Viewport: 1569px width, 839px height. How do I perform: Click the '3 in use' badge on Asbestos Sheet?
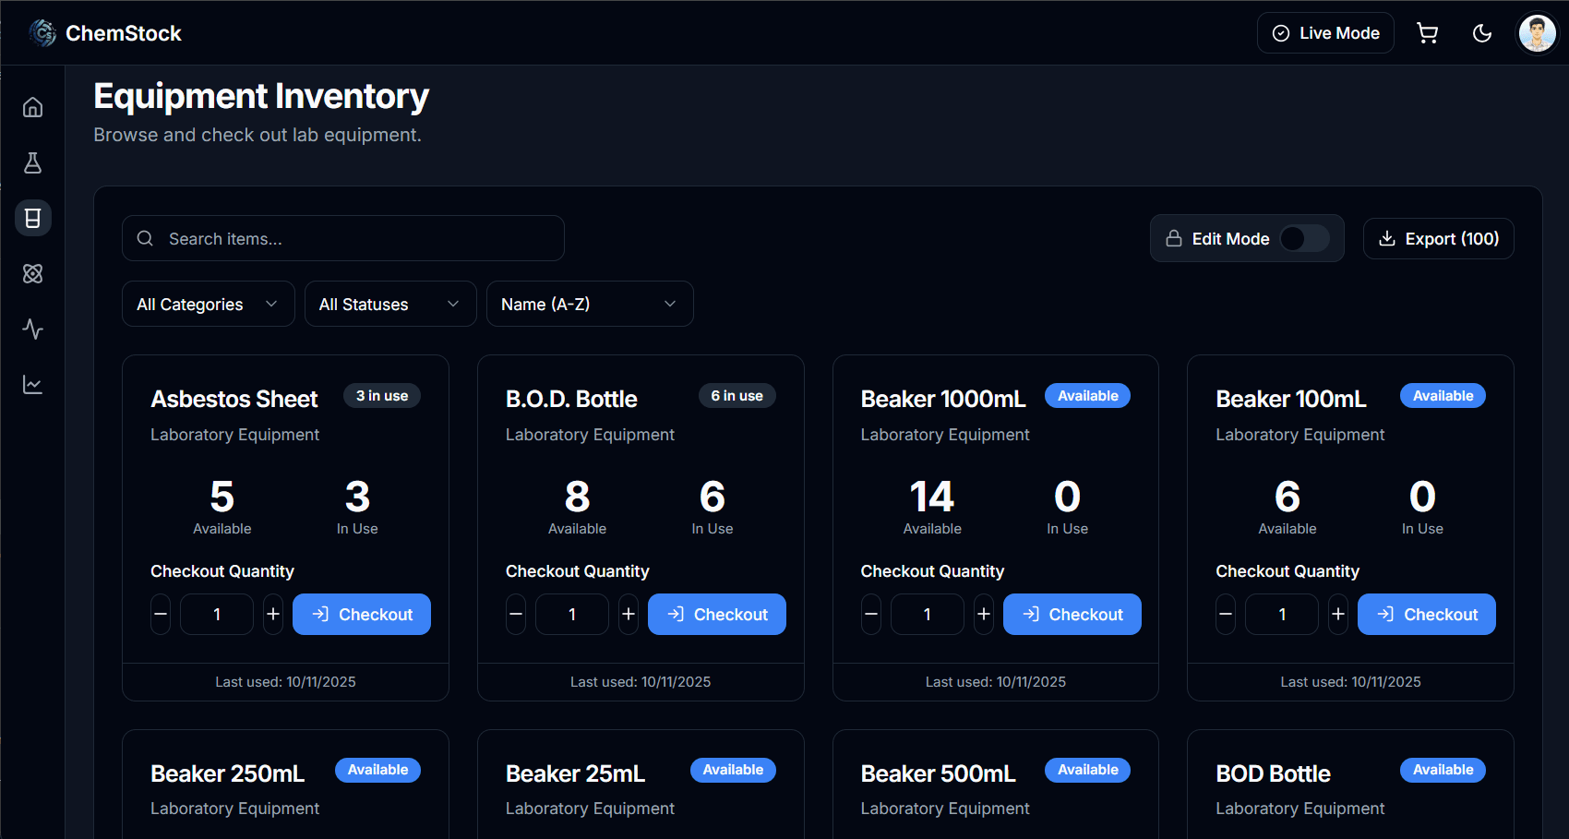tap(382, 396)
